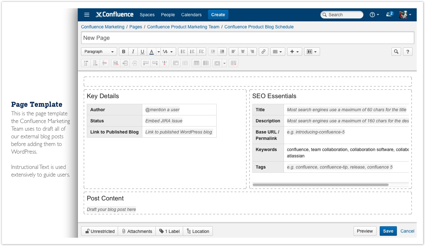
Task: Expand the Insert table dropdown
Action: pos(278,52)
